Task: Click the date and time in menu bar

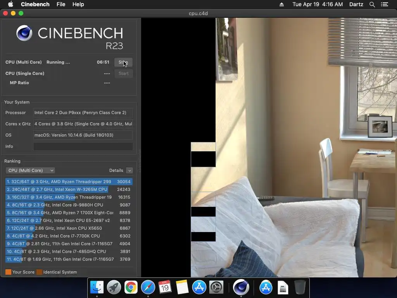Action: point(318,4)
